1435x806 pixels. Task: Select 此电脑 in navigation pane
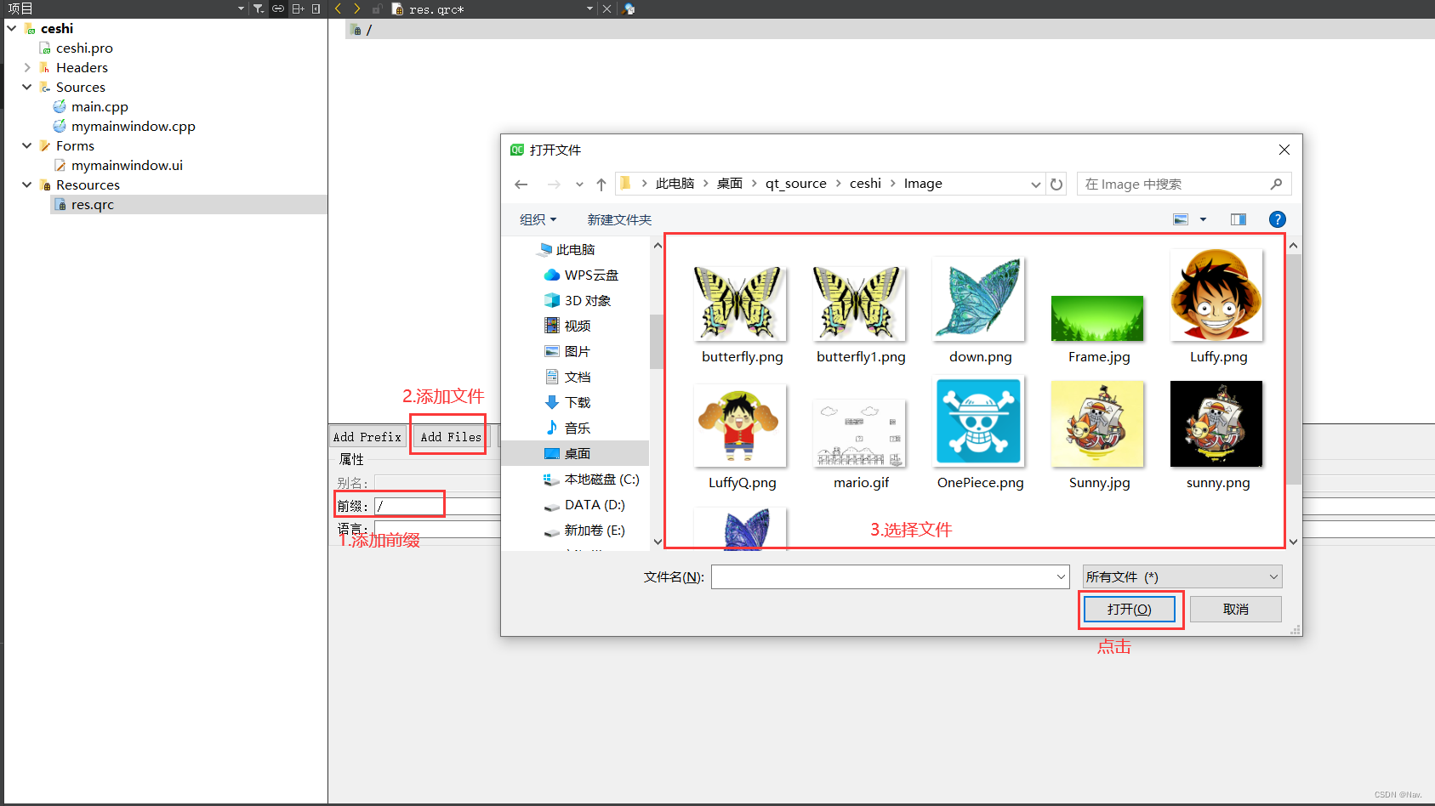point(567,249)
